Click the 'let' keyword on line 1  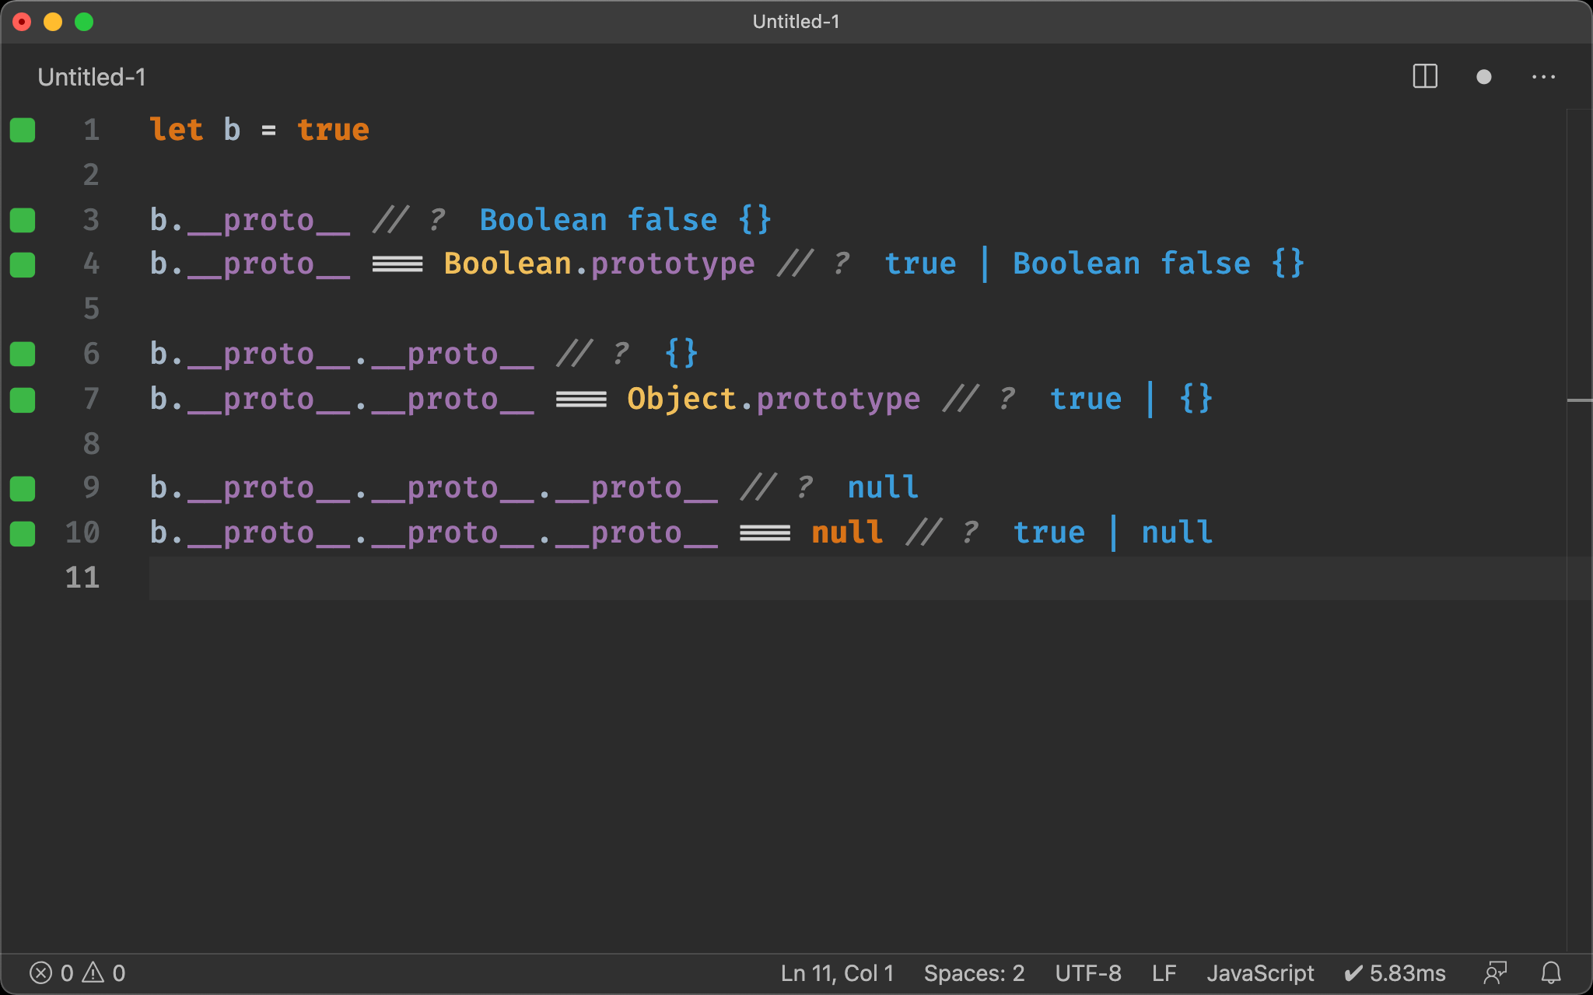click(177, 129)
